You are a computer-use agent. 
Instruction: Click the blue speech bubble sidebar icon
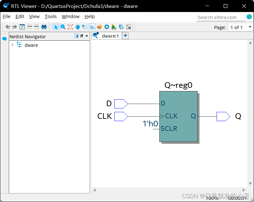4,39
